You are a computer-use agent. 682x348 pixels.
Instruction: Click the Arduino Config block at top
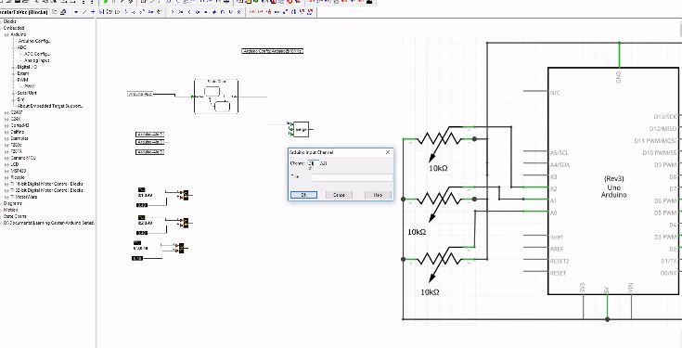(x=272, y=51)
